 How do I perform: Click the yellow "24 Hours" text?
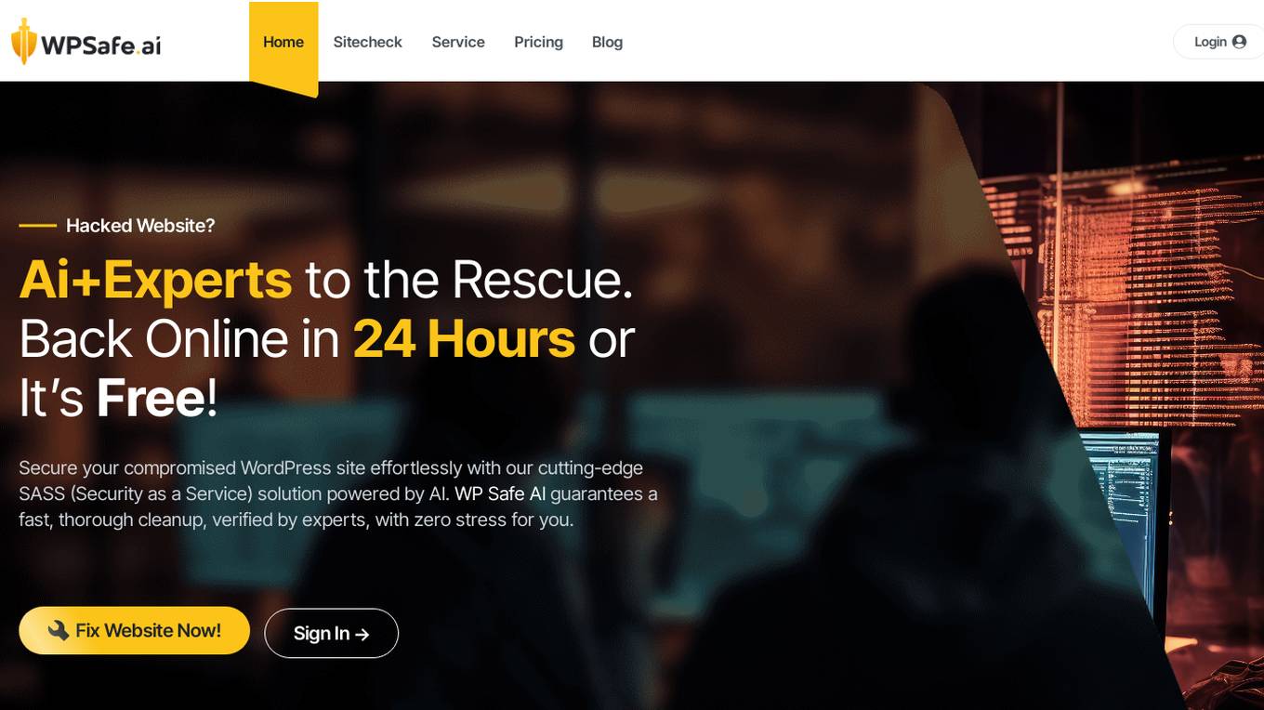pos(464,338)
